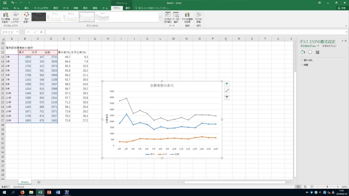Screen dimensions: 349x196
Task: Open the データ ribbon tab
Action: coord(66,8)
